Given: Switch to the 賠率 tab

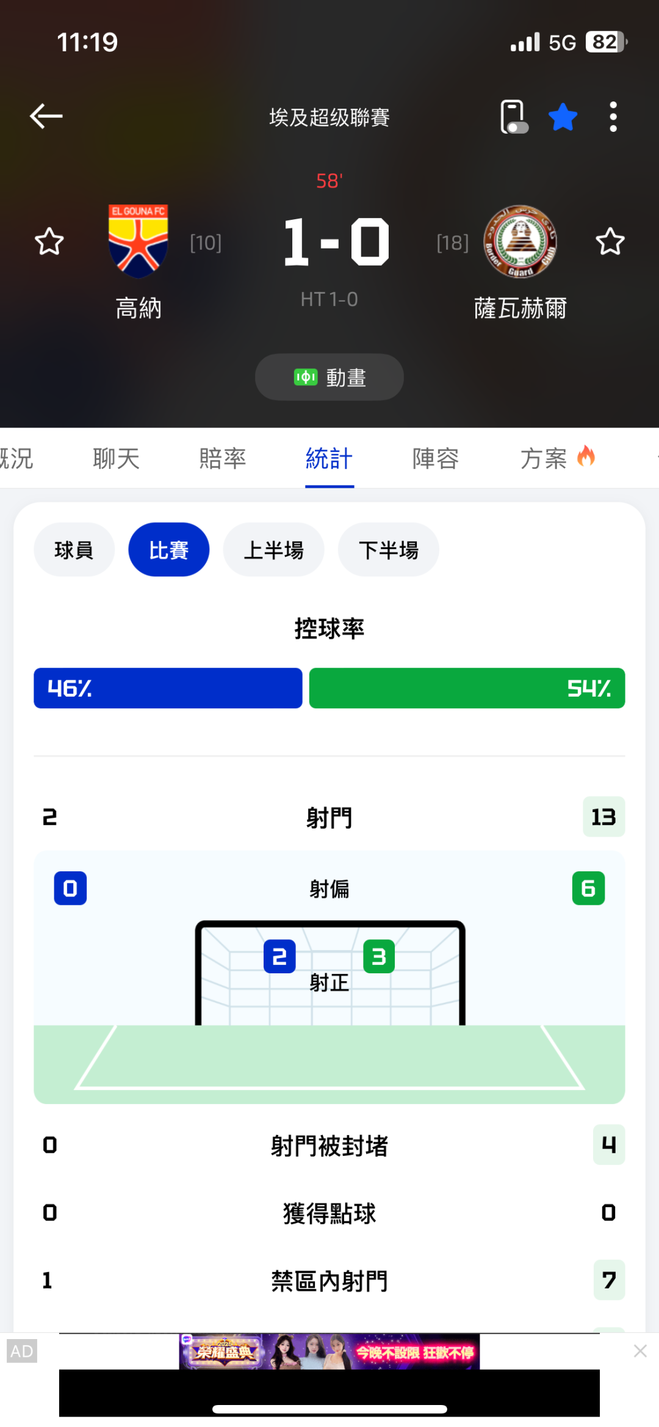Looking at the screenshot, I should [x=223, y=459].
